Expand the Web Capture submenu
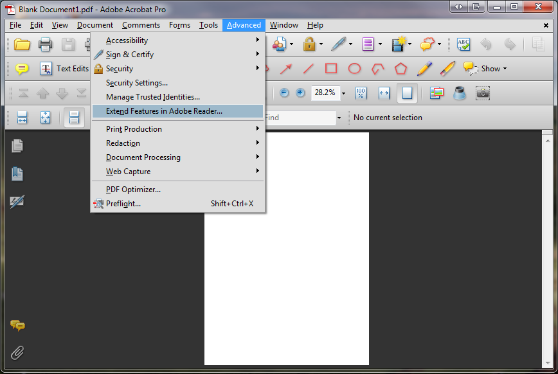The height and width of the screenshot is (374, 558). click(177, 172)
